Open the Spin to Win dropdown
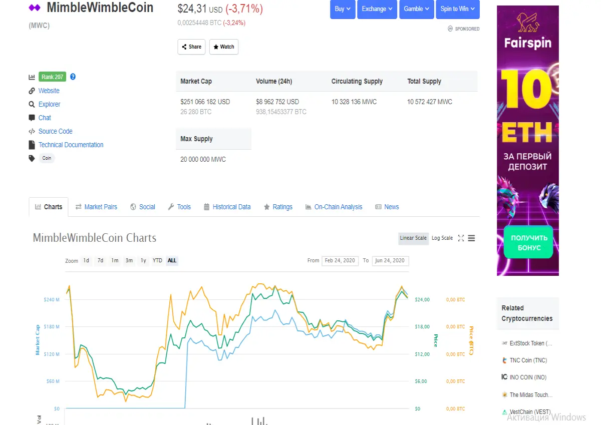The width and height of the screenshot is (601, 425). click(458, 9)
